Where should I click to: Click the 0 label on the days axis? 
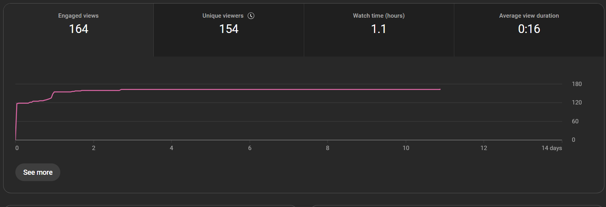coord(17,148)
